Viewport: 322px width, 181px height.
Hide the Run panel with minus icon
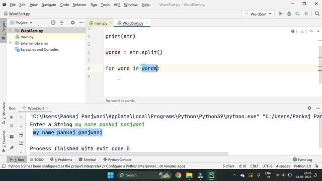click(x=318, y=108)
